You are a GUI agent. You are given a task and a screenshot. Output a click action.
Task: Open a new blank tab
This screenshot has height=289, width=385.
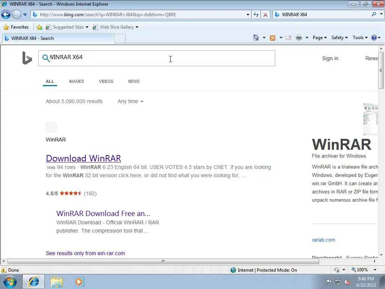tap(120, 39)
